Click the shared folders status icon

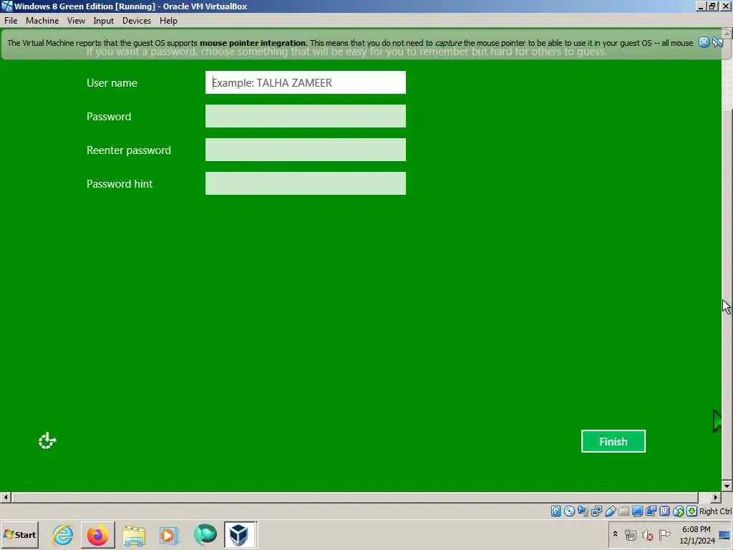pyautogui.click(x=623, y=511)
